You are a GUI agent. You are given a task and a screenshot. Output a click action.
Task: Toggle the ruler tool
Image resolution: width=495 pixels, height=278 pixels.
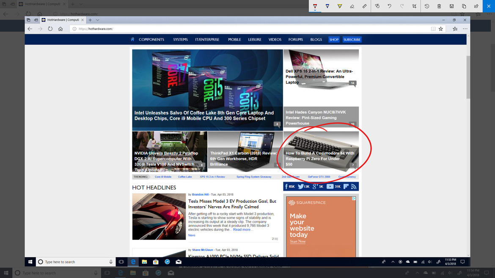click(x=364, y=6)
